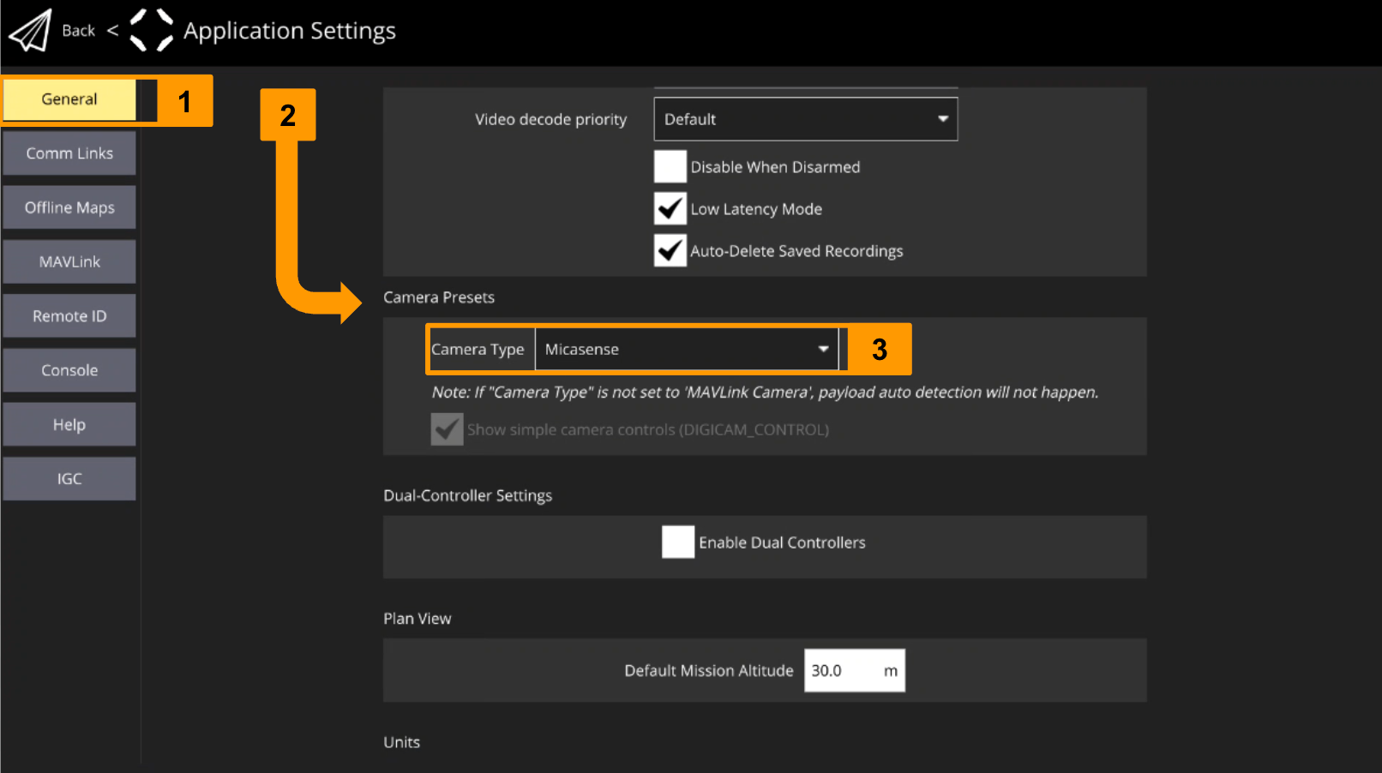Viewport: 1382px width, 773px height.
Task: Click the four-arrow settings logo icon
Action: (151, 31)
